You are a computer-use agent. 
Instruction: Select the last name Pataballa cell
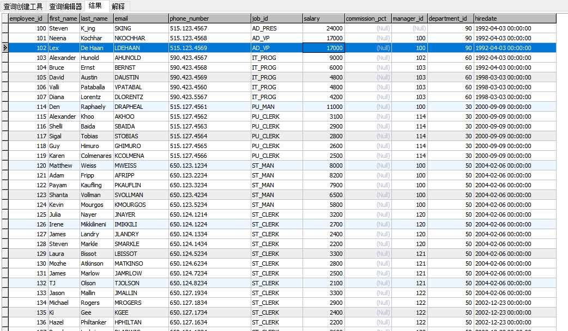96,87
